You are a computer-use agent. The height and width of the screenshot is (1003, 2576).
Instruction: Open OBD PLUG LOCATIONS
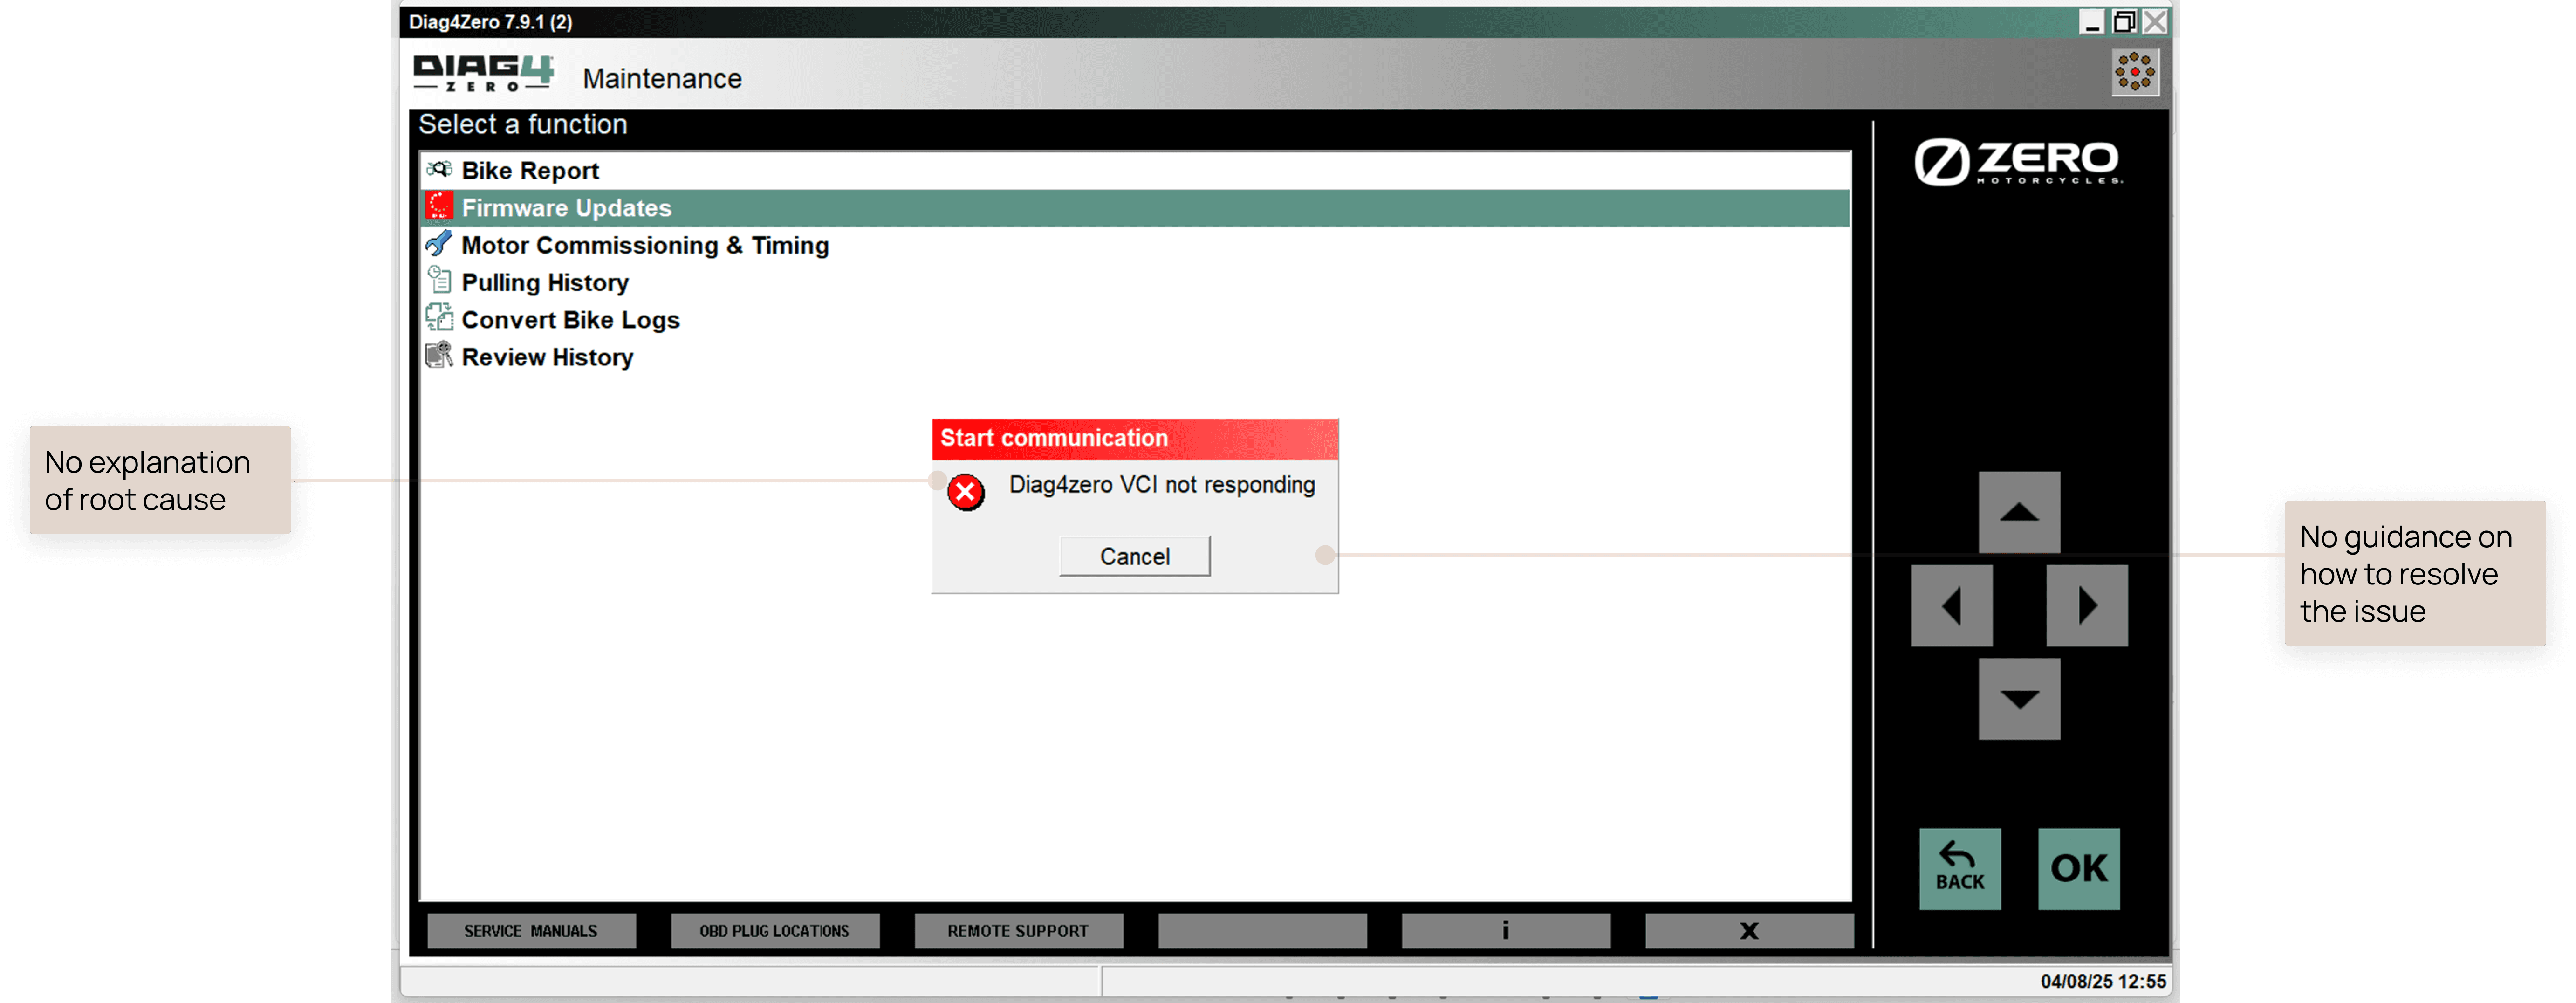pyautogui.click(x=774, y=930)
